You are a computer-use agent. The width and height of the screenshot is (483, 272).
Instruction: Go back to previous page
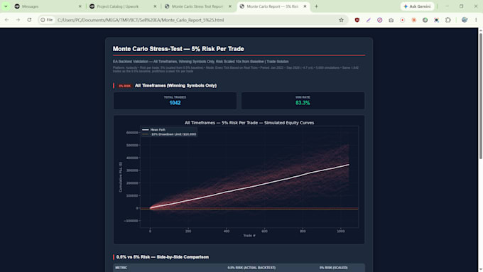click(7, 20)
